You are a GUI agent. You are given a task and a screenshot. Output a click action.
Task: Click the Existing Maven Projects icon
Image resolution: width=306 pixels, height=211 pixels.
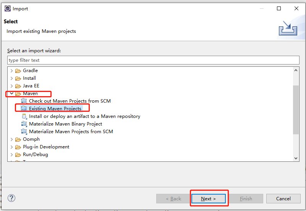tap(24, 108)
